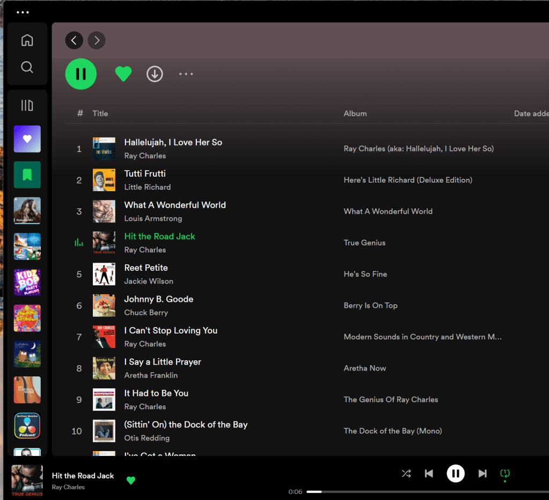Click the now-playing True Genius cover art
The image size is (549, 500).
[27, 480]
